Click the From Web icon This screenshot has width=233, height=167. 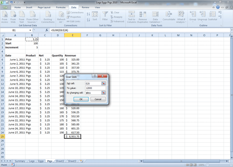coord(13,17)
